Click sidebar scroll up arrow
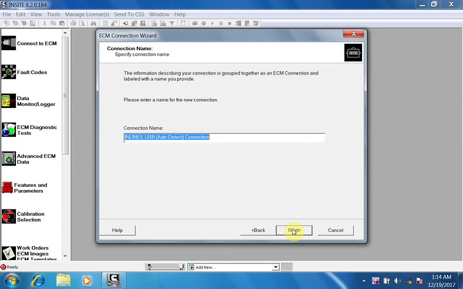The width and height of the screenshot is (463, 289). click(x=65, y=33)
